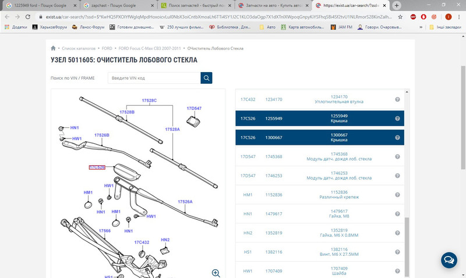Show help for part 1300667 row
This screenshot has height=278, width=466.
click(x=397, y=137)
